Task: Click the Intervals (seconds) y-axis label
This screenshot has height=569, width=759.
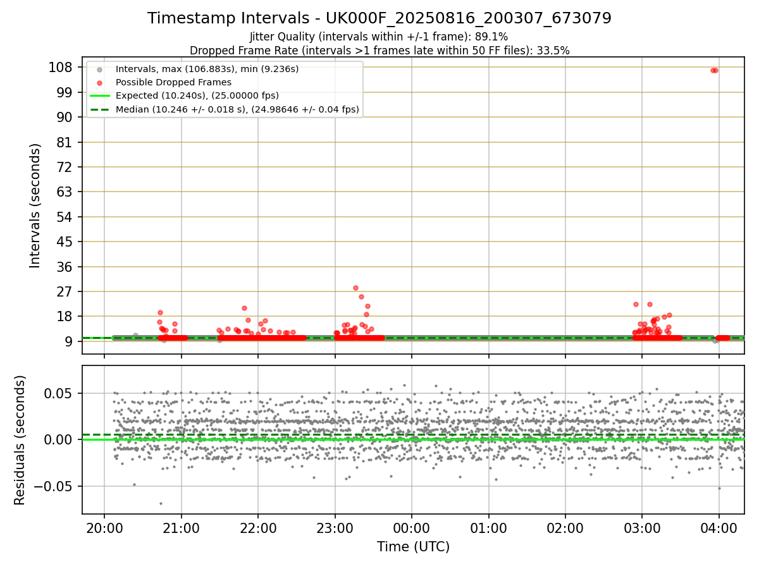Action: [x=35, y=205]
